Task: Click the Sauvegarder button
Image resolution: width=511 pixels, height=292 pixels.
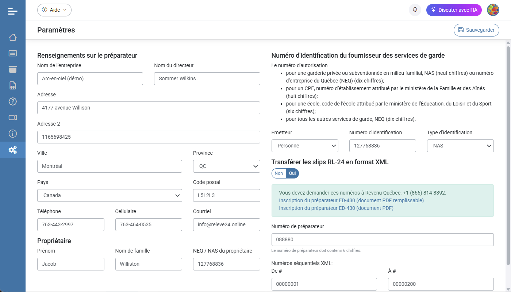Action: (476, 30)
